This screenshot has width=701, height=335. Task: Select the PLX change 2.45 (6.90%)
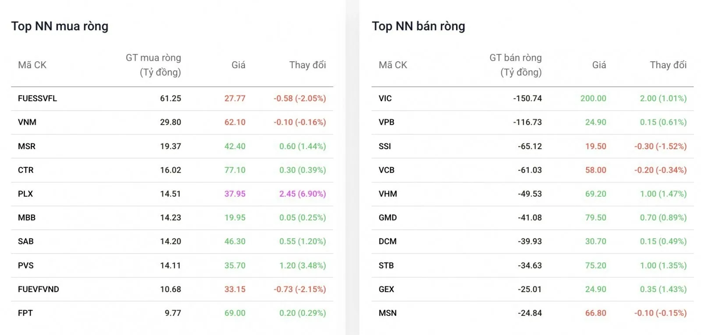(x=303, y=194)
